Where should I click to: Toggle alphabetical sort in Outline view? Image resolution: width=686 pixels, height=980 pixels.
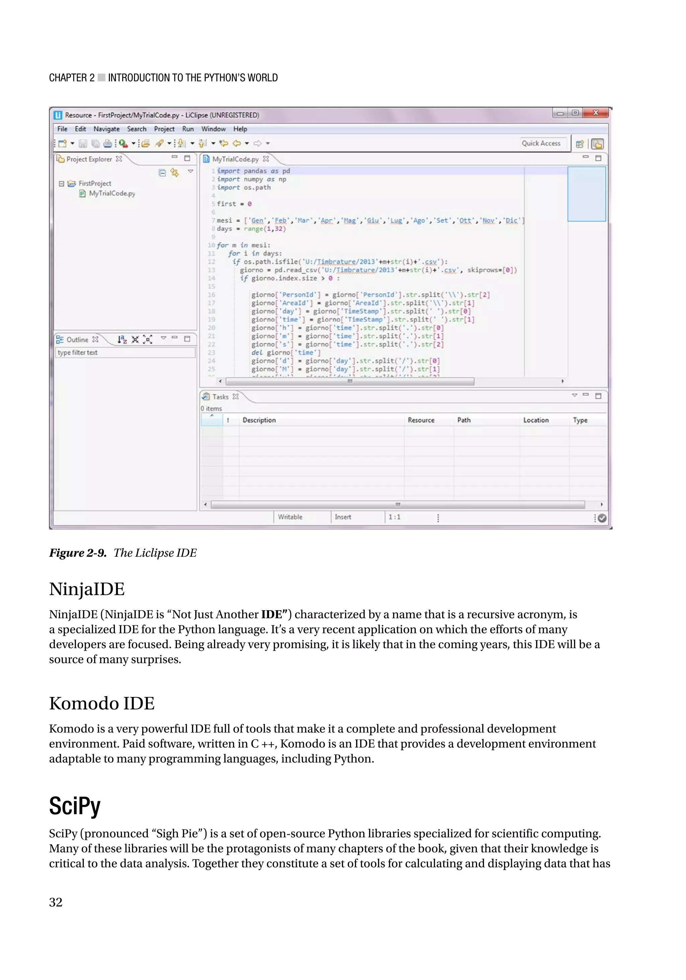[x=122, y=339]
